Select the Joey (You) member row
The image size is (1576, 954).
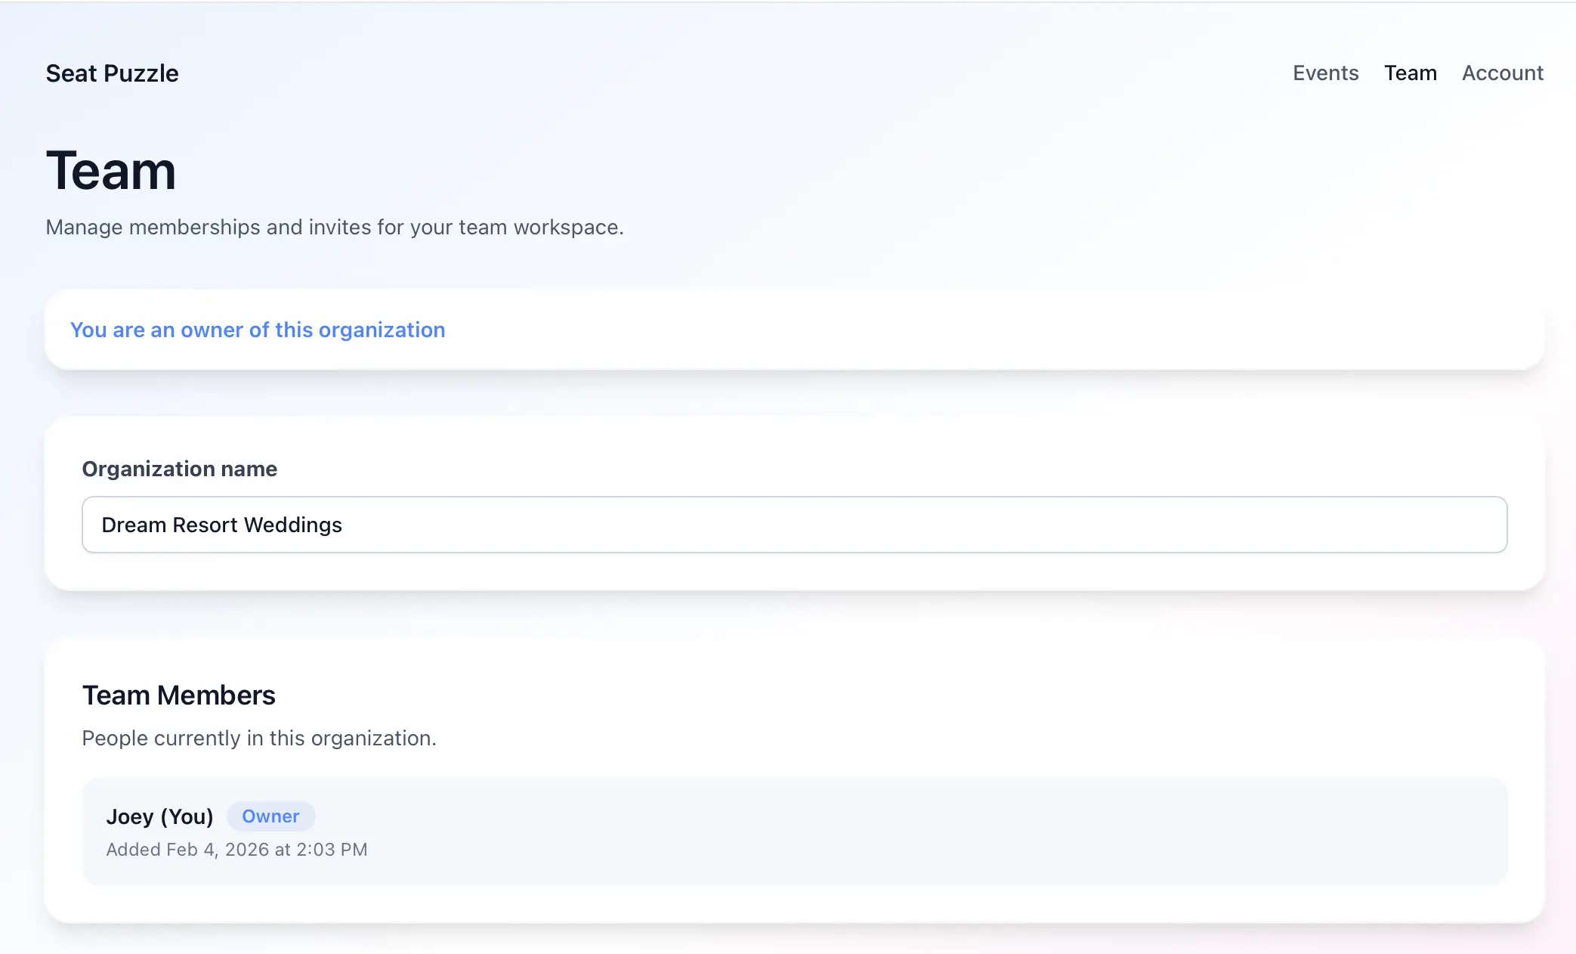click(x=793, y=830)
